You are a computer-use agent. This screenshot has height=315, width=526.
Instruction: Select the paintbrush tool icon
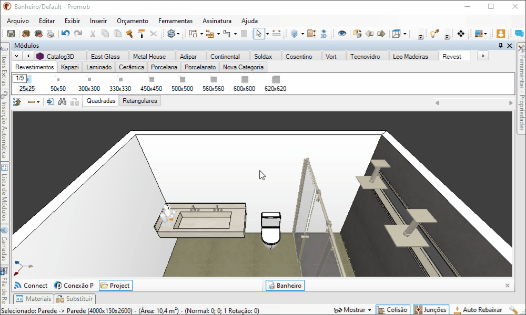tap(129, 34)
